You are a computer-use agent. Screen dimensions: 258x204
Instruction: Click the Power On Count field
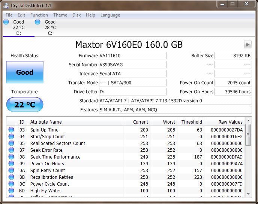tap(233, 83)
